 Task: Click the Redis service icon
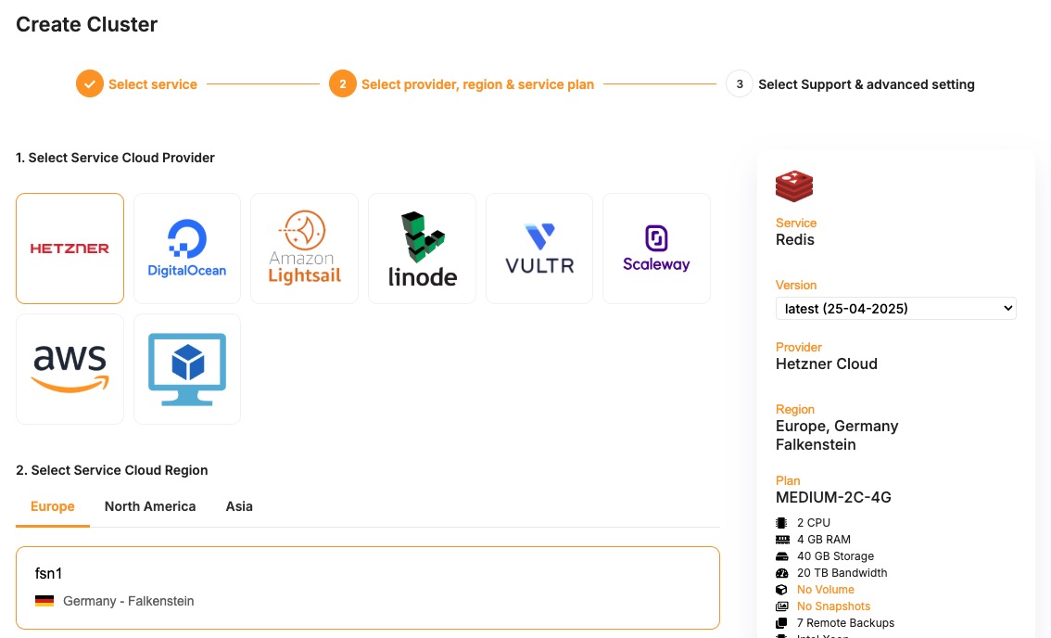point(793,186)
